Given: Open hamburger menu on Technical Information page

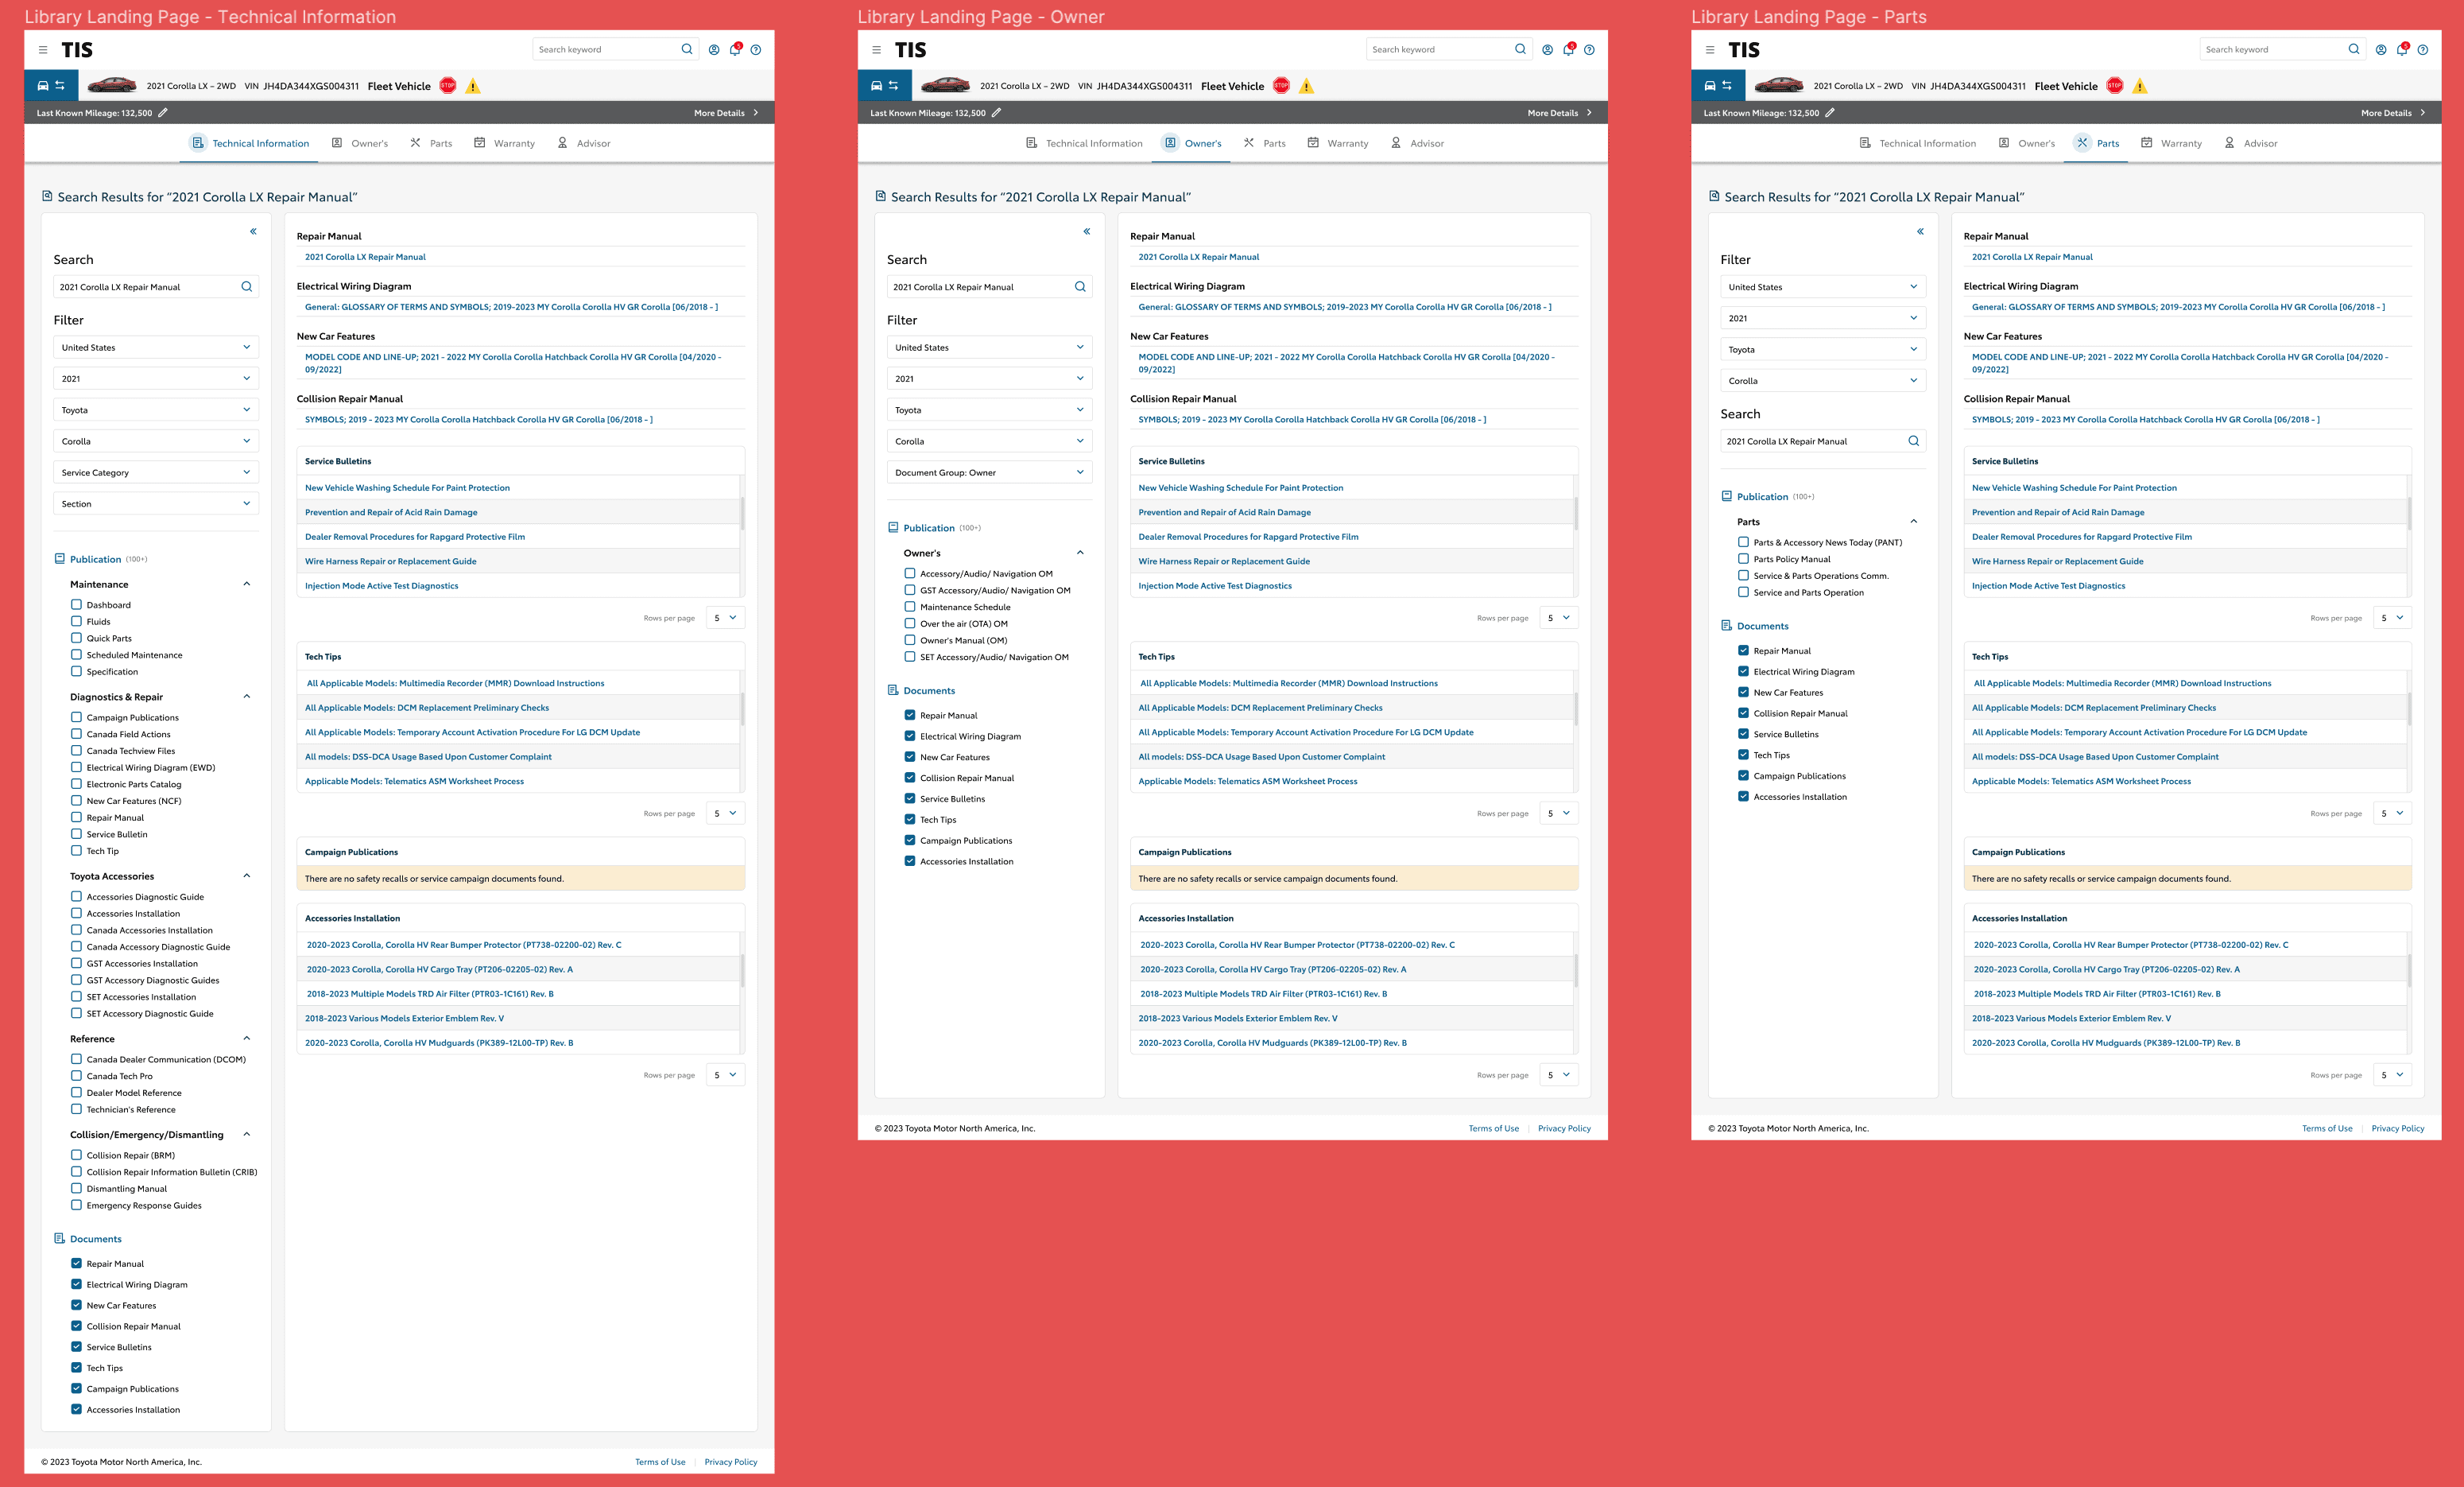Looking at the screenshot, I should 43,50.
